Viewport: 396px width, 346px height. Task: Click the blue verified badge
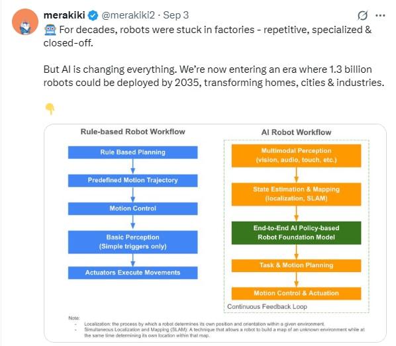(93, 16)
